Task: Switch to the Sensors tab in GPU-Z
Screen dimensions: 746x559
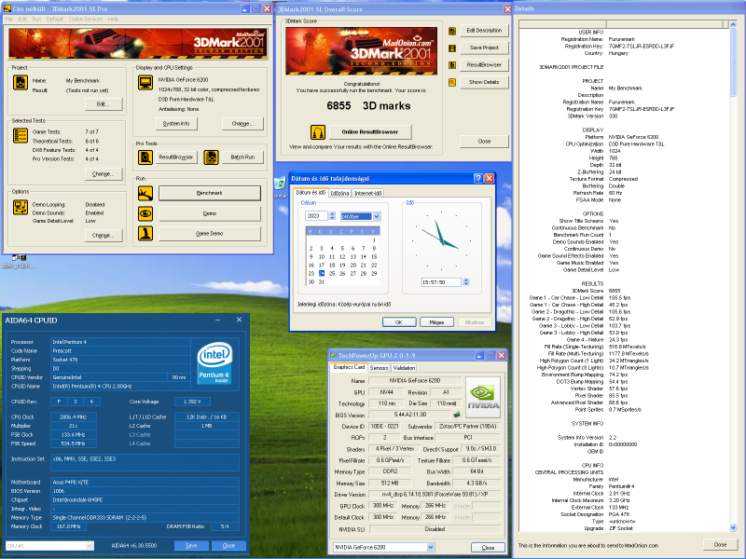Action: [379, 367]
